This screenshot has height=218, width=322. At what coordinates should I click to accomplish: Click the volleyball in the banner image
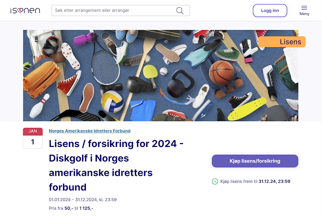(x=112, y=102)
